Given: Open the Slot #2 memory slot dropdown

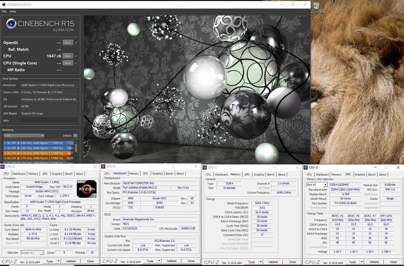Looking at the screenshot, I should [317, 185].
